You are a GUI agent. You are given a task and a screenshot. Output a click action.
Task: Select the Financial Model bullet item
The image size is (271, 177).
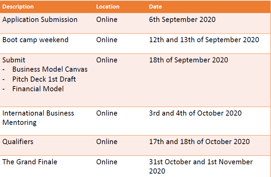coord(38,89)
